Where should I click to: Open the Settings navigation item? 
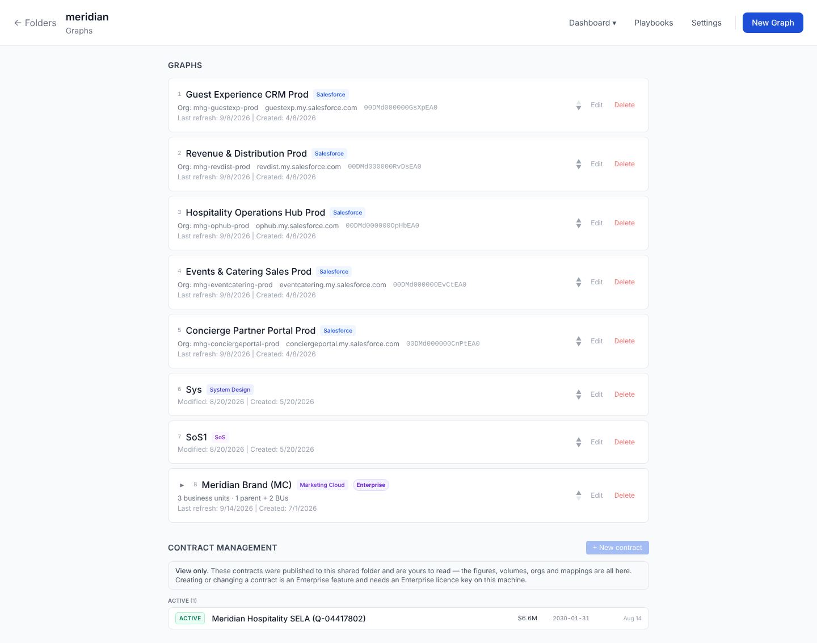tap(706, 23)
